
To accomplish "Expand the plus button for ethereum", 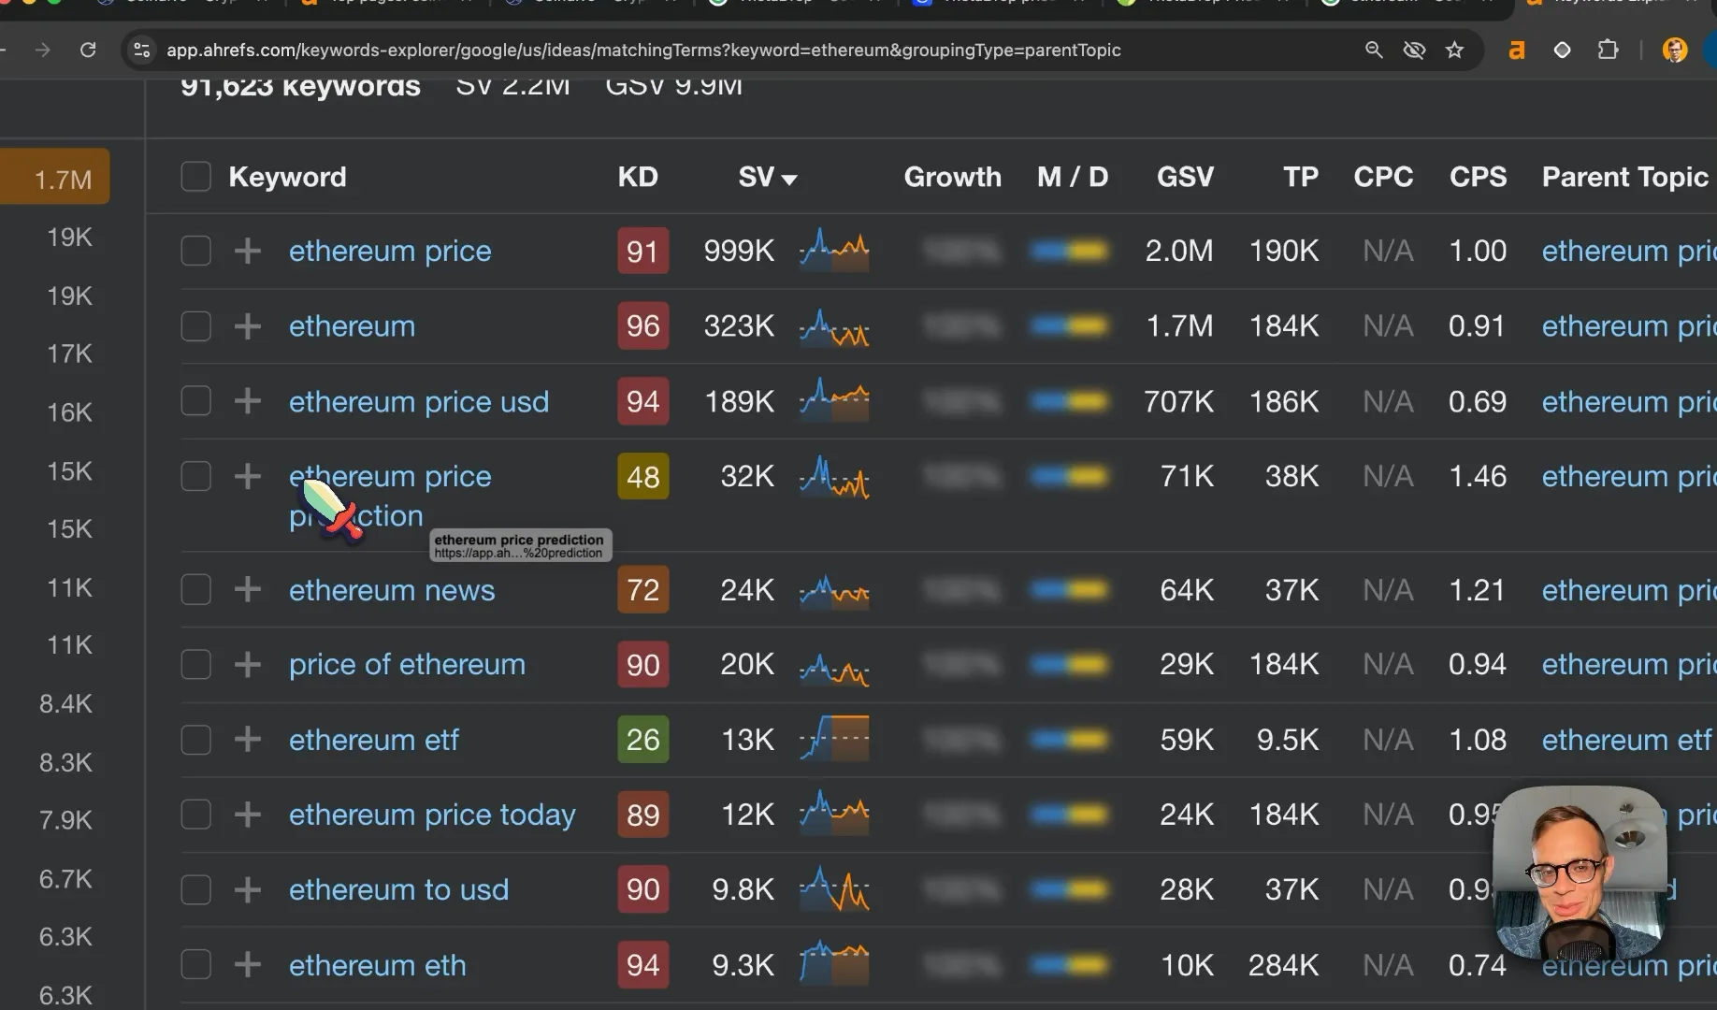I will [x=247, y=326].
